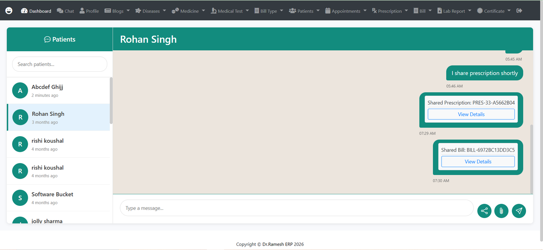This screenshot has height=250, width=543.
Task: Open the Lab Report menu label
Action: [454, 11]
